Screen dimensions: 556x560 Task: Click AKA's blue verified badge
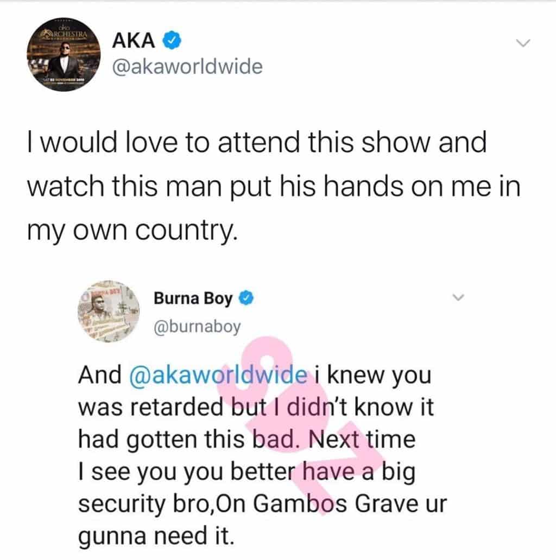click(172, 40)
